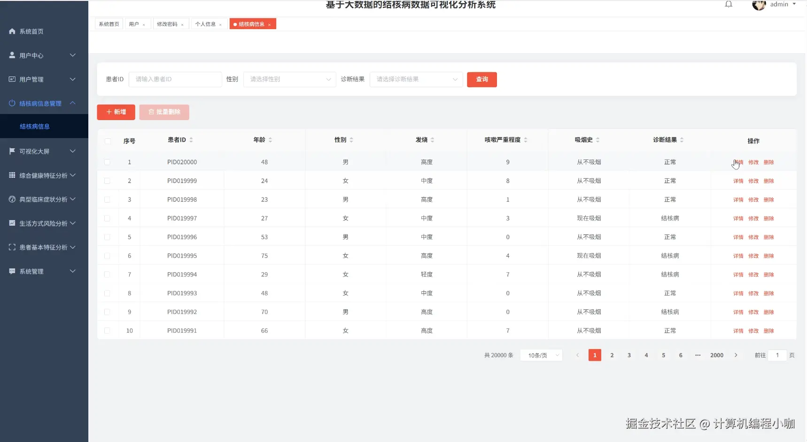Click the flag icon beside 可视化大屏
This screenshot has height=442, width=807.
click(x=12, y=151)
